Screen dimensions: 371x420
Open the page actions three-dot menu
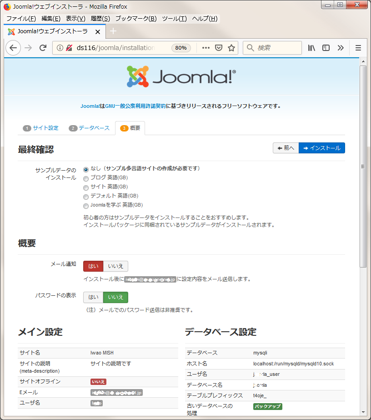tap(206, 48)
